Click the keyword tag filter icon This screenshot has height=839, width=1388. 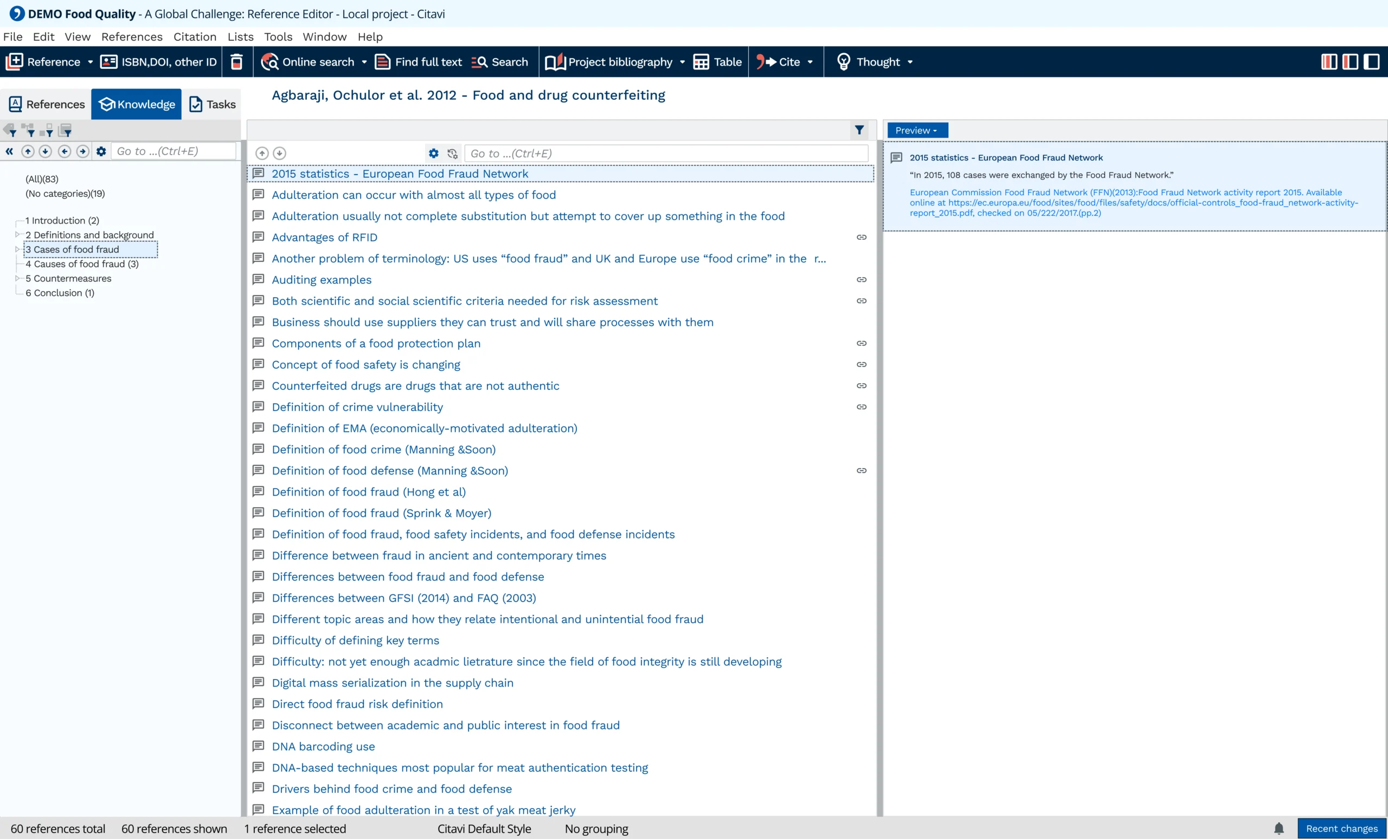click(x=10, y=131)
